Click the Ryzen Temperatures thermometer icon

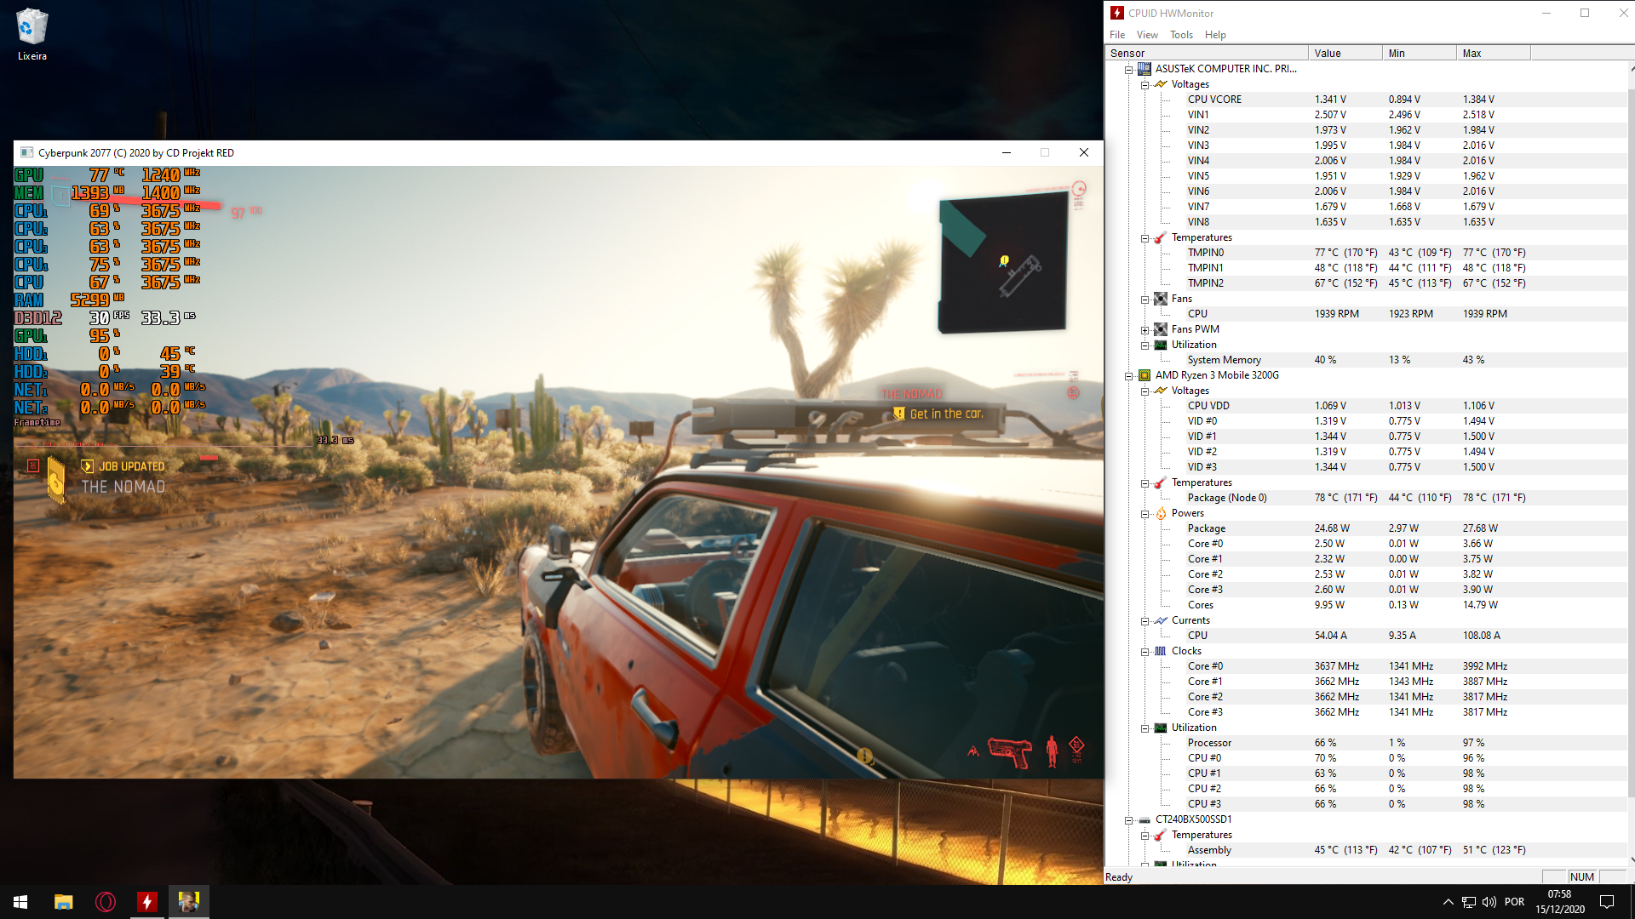point(1161,482)
